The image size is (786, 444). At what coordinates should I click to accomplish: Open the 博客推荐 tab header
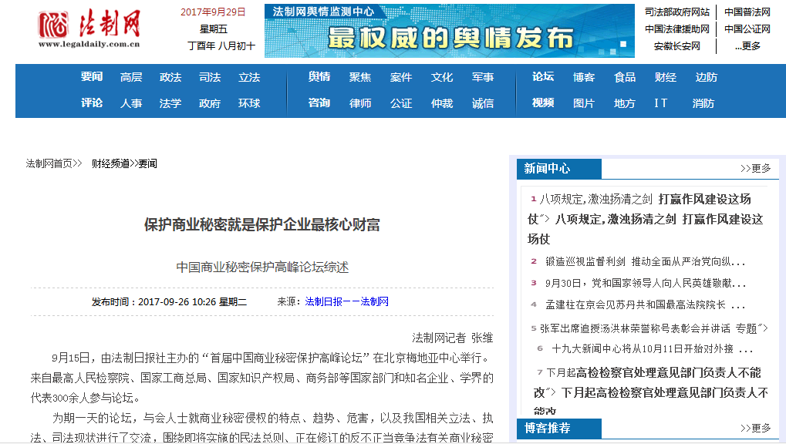tap(548, 428)
